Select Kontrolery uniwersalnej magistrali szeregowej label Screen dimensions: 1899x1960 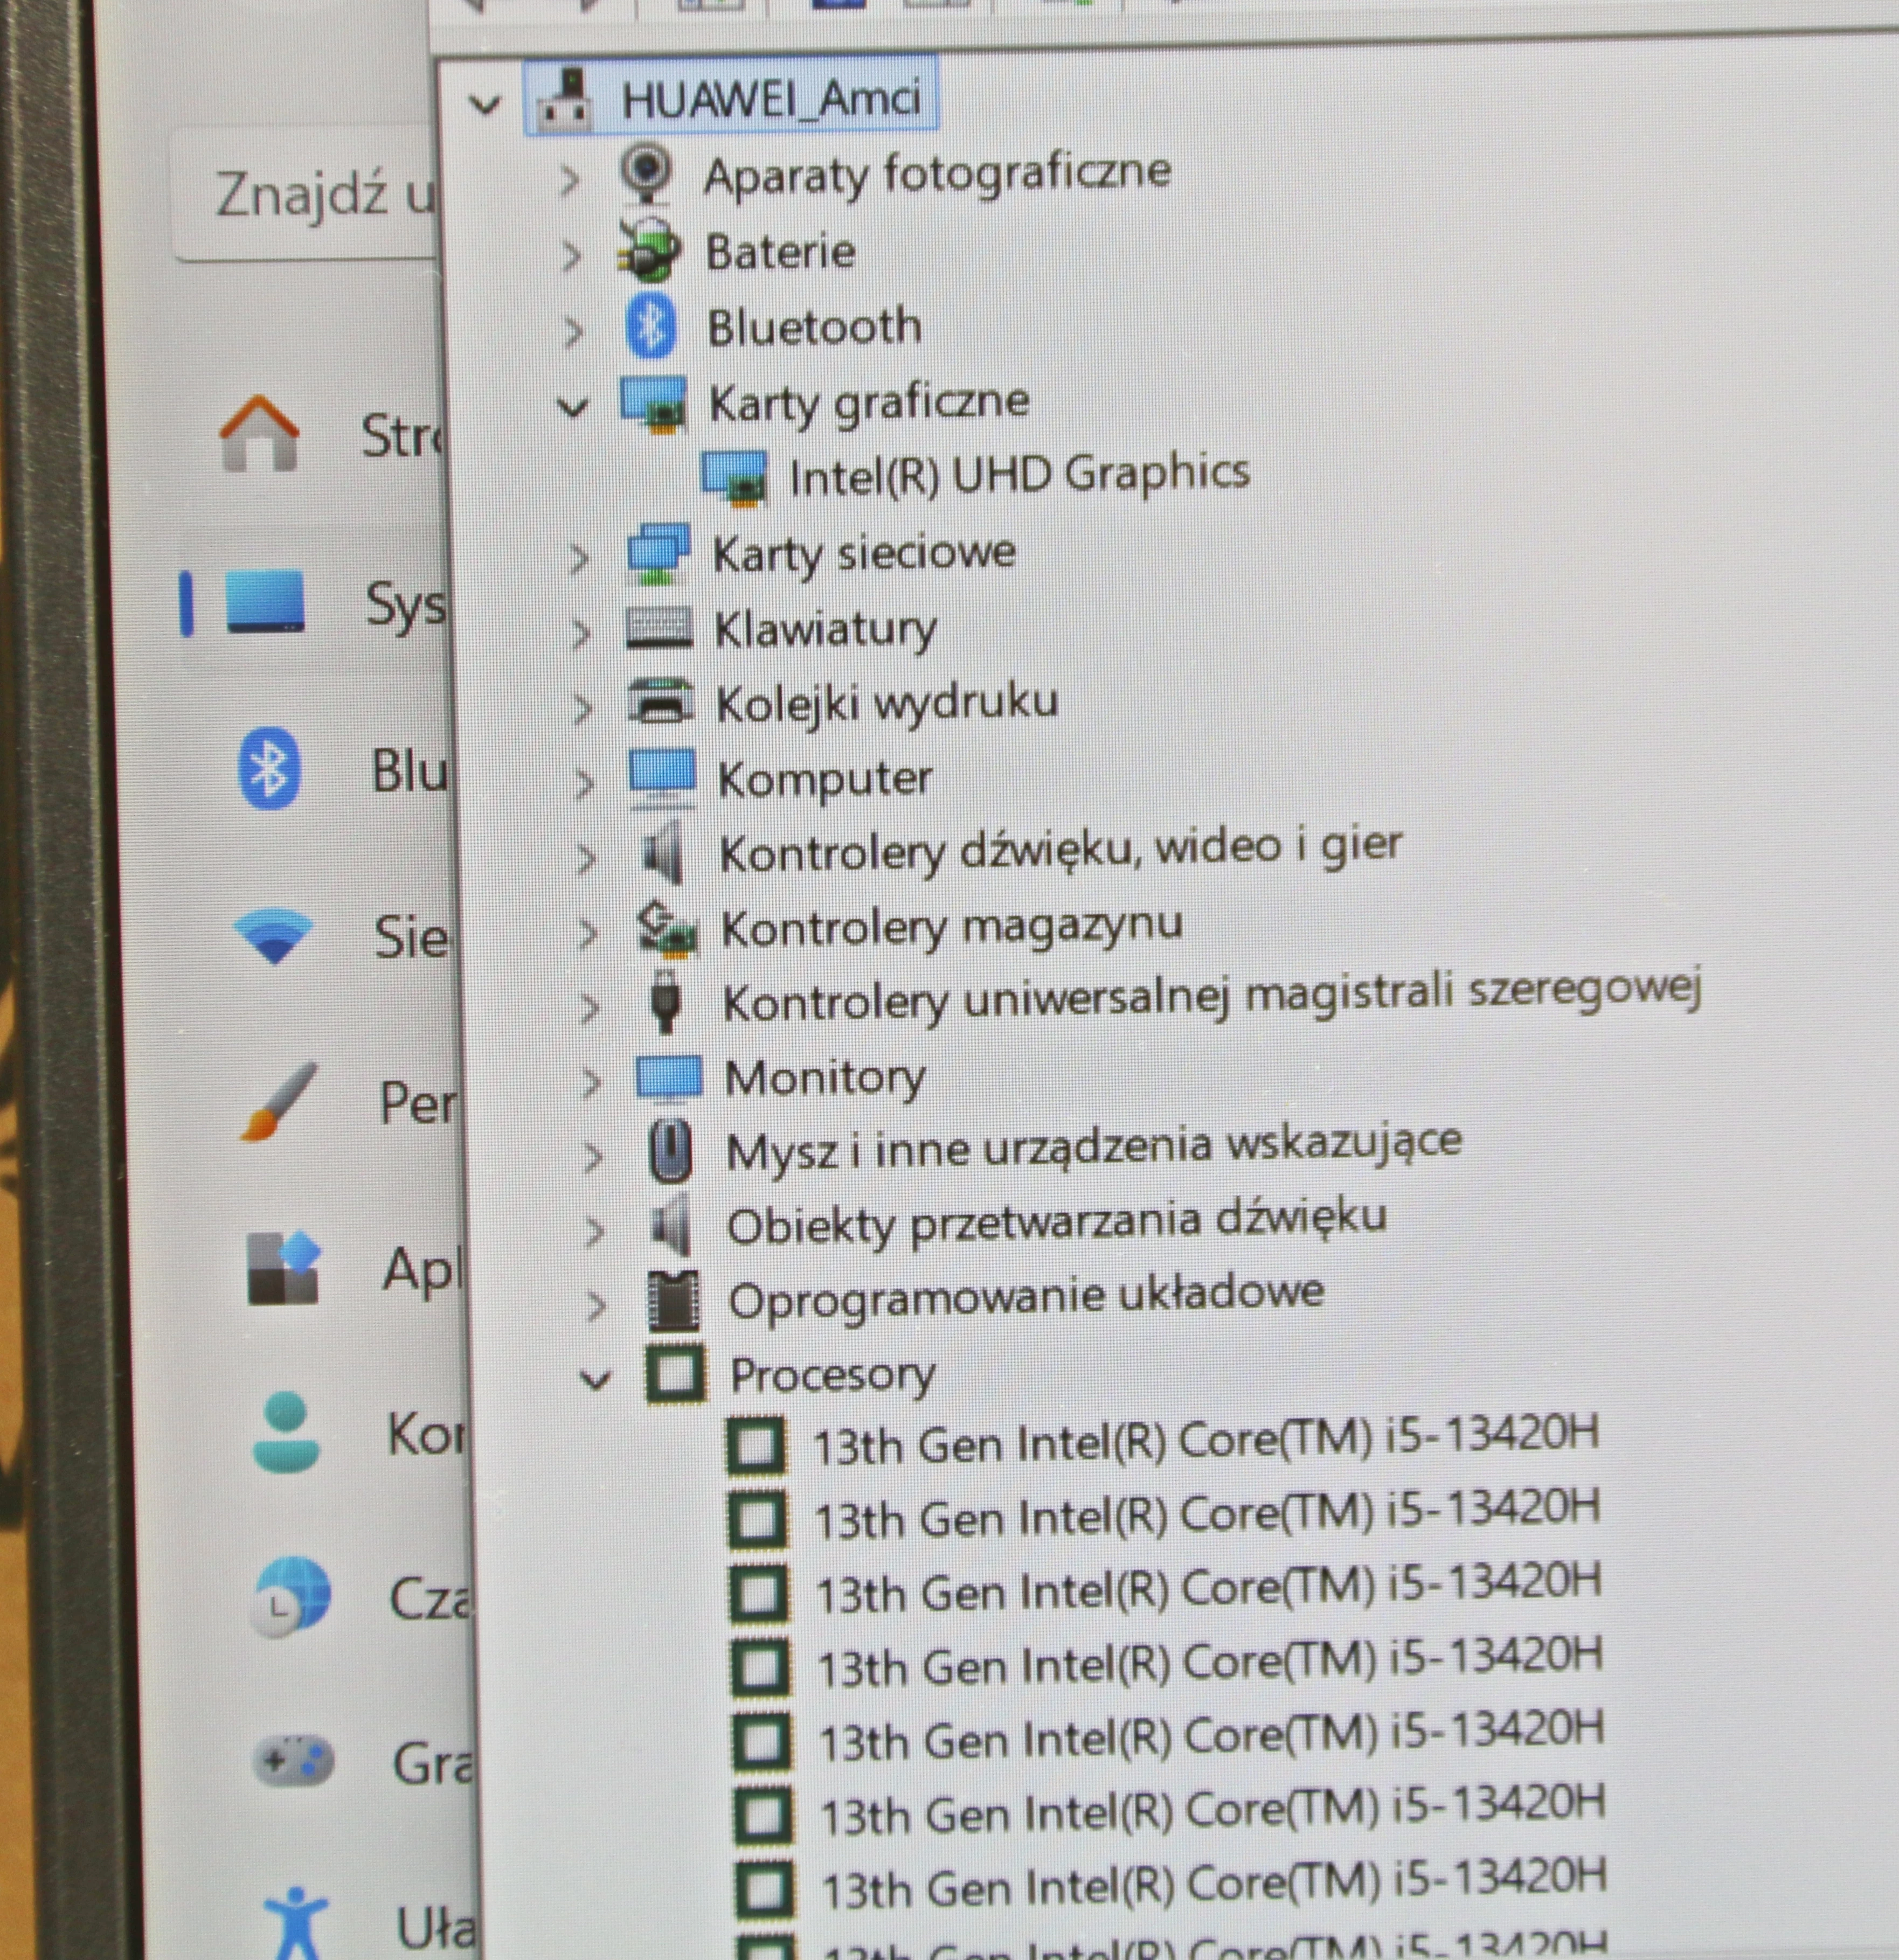pos(1212,998)
